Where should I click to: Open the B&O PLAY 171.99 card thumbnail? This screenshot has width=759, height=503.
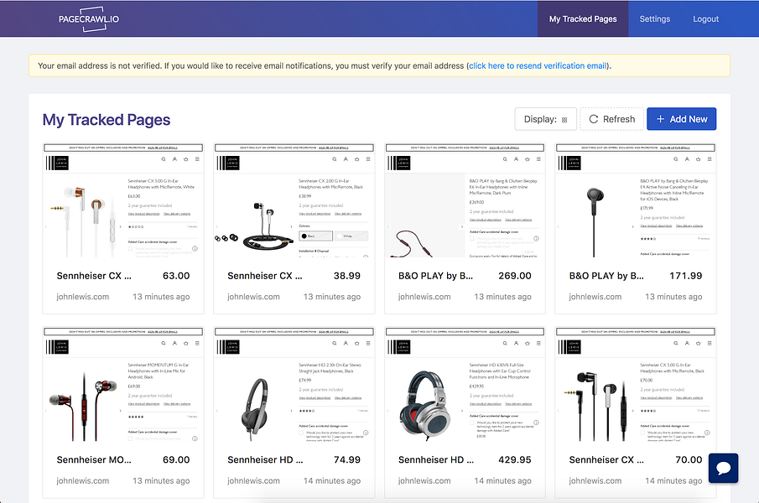(636, 200)
